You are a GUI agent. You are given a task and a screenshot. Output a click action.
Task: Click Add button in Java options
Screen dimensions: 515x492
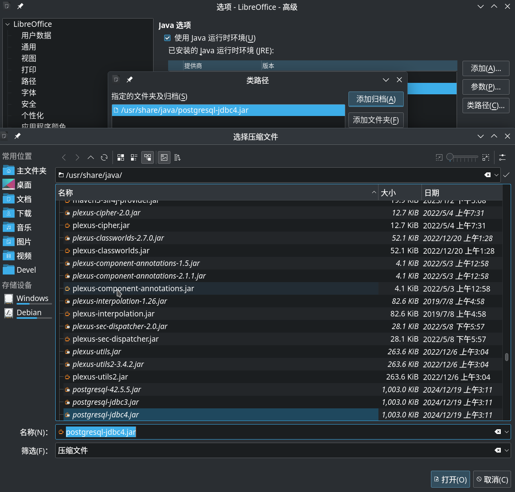[486, 69]
